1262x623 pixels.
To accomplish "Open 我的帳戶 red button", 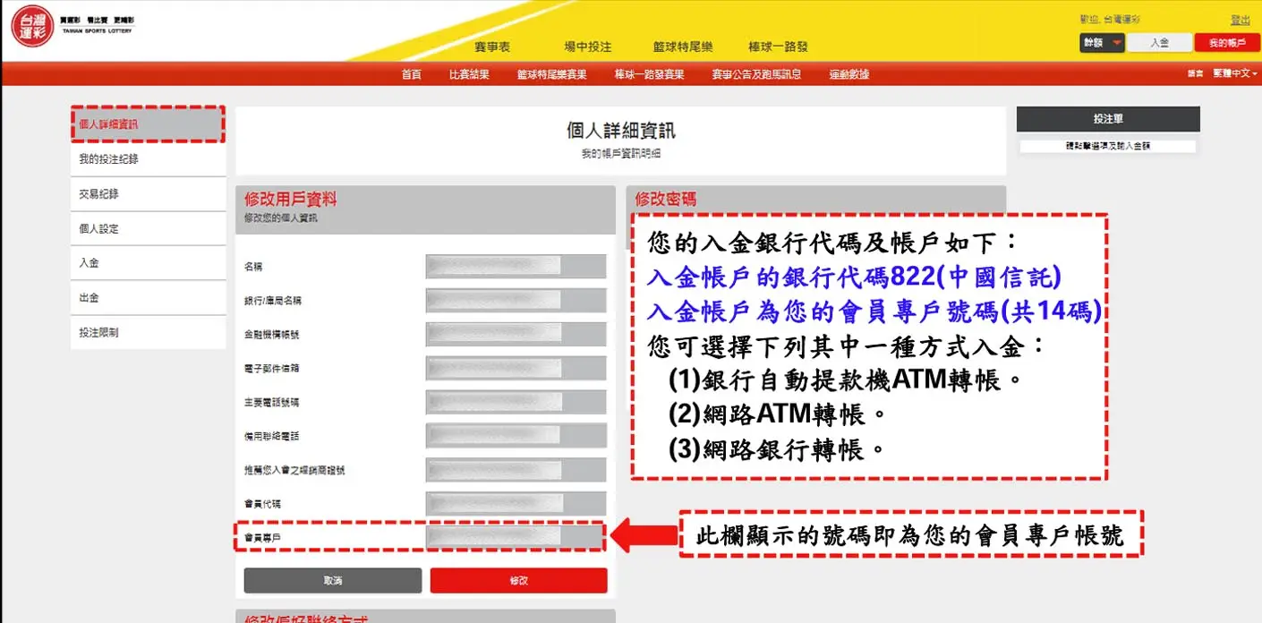I will (1226, 43).
